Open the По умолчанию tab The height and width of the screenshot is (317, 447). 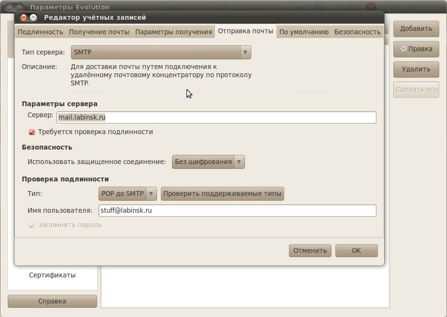(x=304, y=32)
